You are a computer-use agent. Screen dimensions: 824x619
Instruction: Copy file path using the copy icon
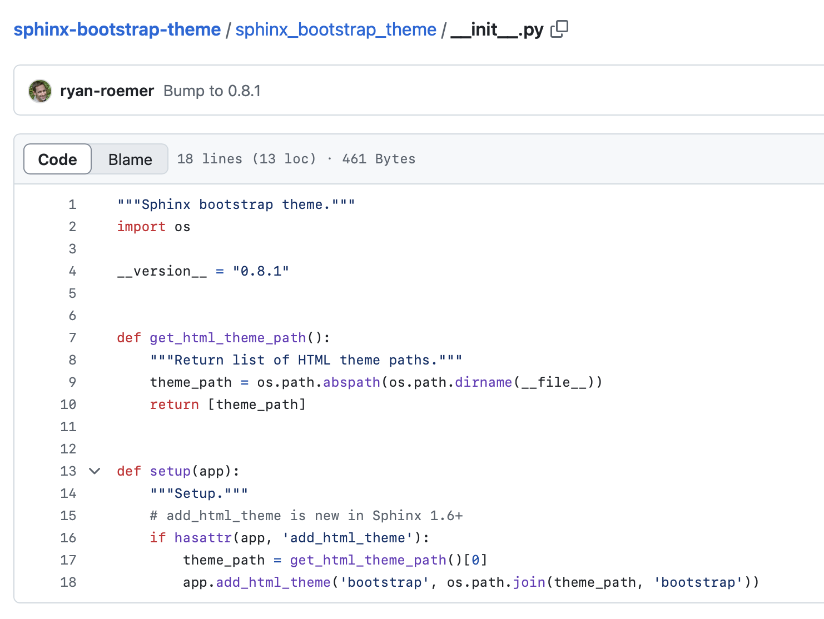pyautogui.click(x=559, y=29)
